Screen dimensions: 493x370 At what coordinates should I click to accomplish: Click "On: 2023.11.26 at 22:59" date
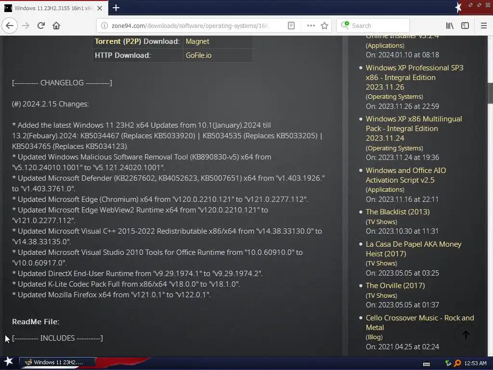click(x=402, y=106)
